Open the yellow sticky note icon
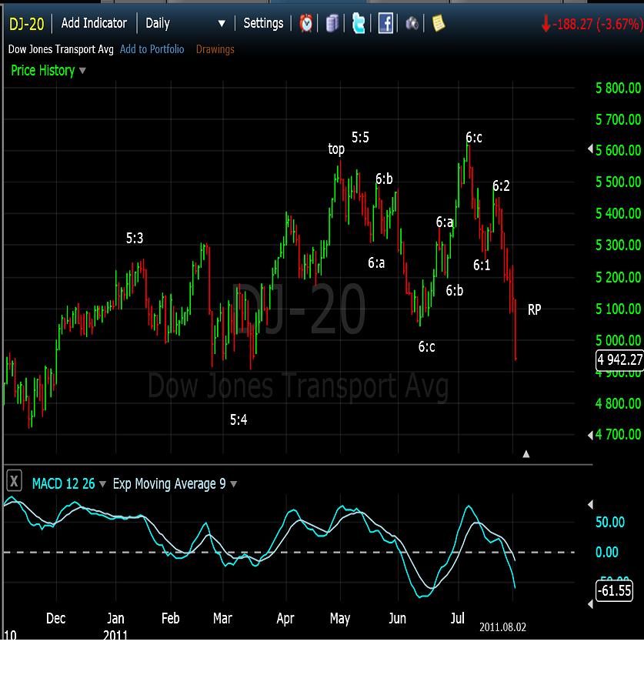Screen dimensions: 644x675 (439, 23)
